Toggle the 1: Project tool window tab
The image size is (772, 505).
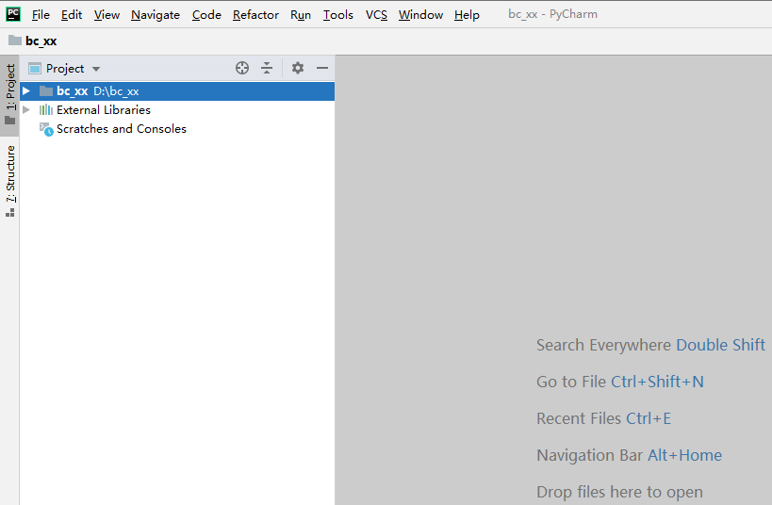[9, 94]
